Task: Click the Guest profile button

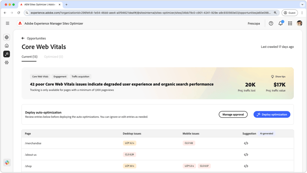Action: [x=289, y=13]
